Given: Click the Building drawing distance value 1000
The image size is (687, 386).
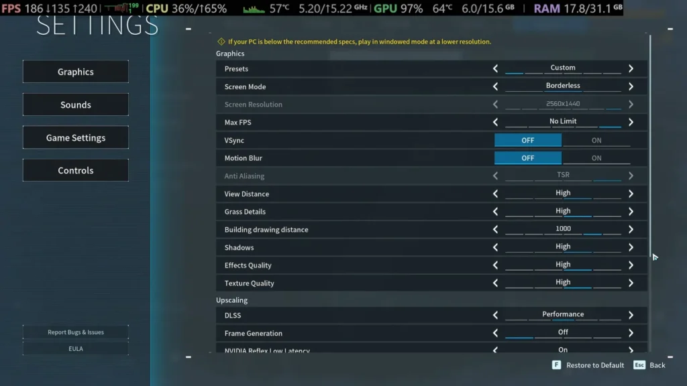Looking at the screenshot, I should tap(563, 229).
